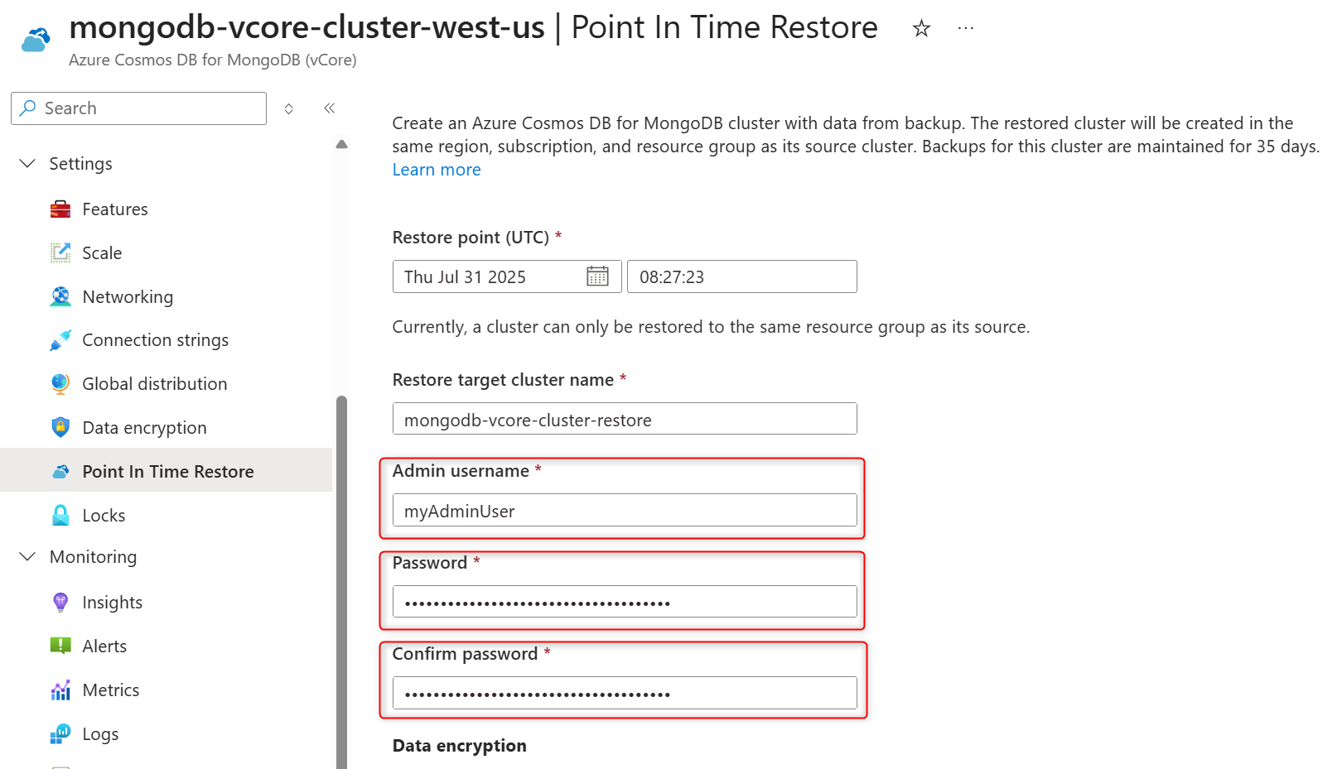Collapse the Settings section
The width and height of the screenshot is (1342, 769).
pos(27,163)
